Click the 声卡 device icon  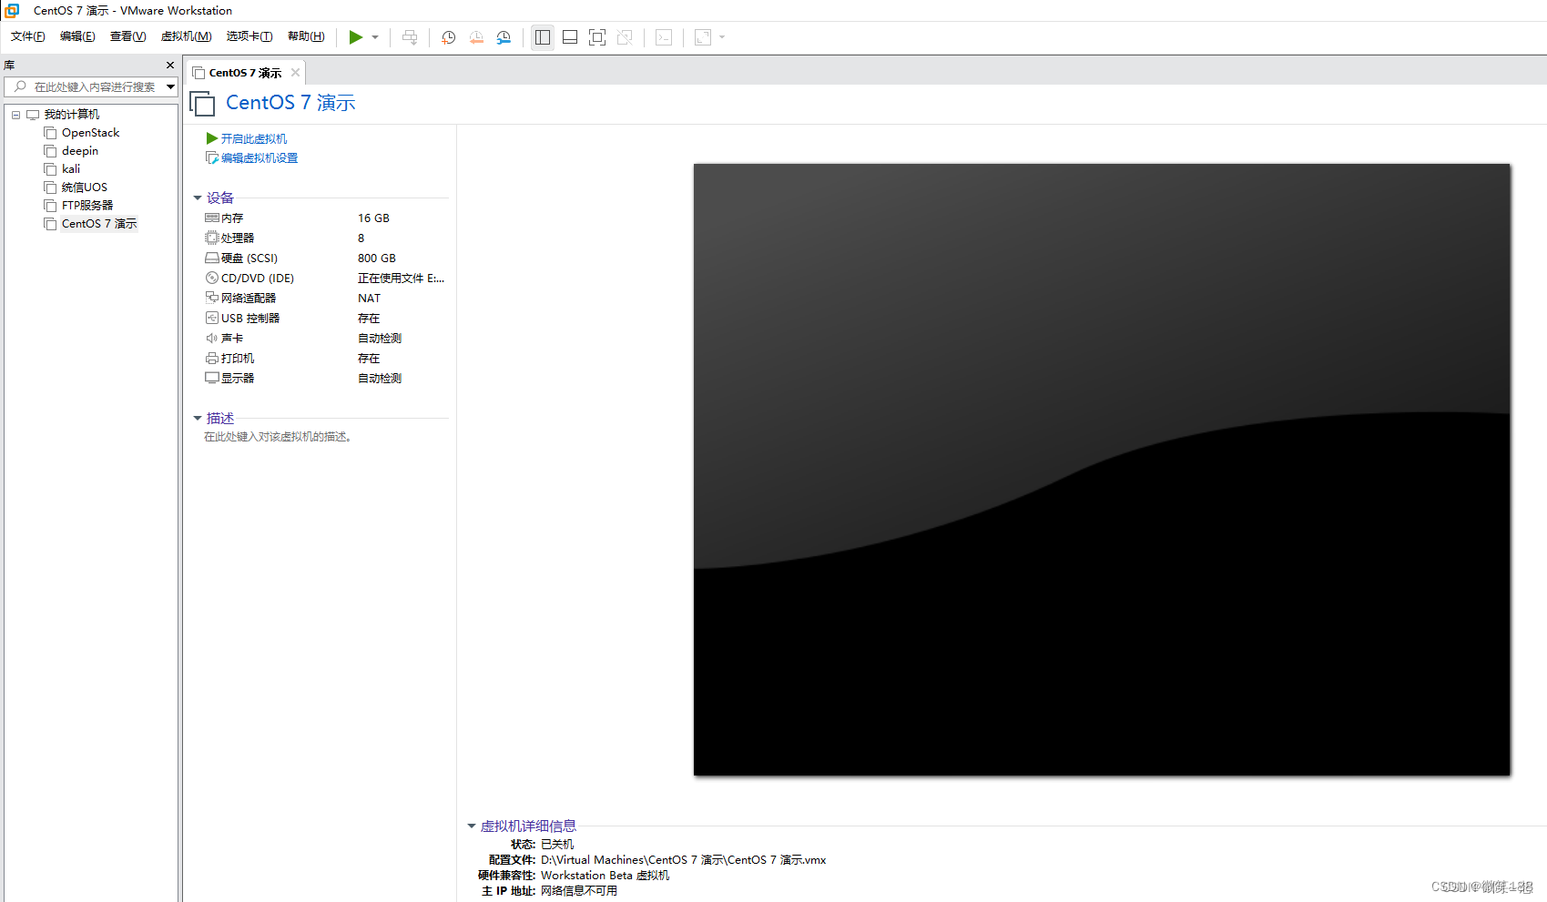point(212,339)
